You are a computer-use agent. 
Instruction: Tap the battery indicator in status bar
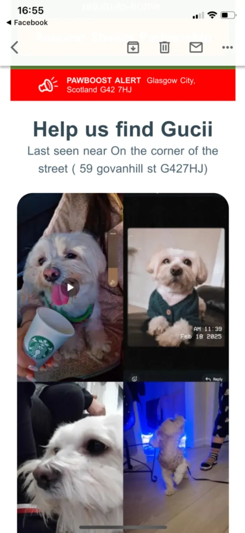tap(229, 15)
